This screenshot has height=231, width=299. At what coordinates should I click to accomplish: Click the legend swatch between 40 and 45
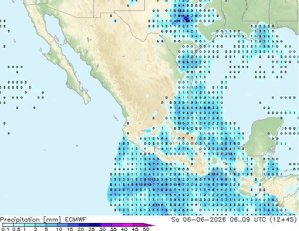point(128,225)
